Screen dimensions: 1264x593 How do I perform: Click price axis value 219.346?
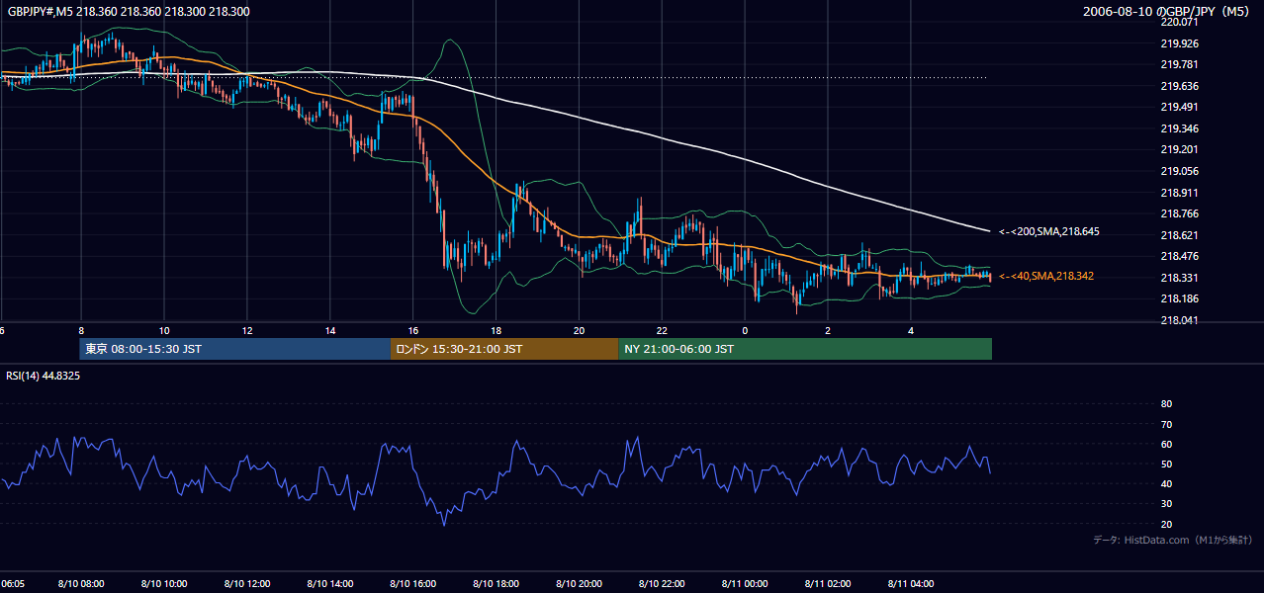[1180, 128]
